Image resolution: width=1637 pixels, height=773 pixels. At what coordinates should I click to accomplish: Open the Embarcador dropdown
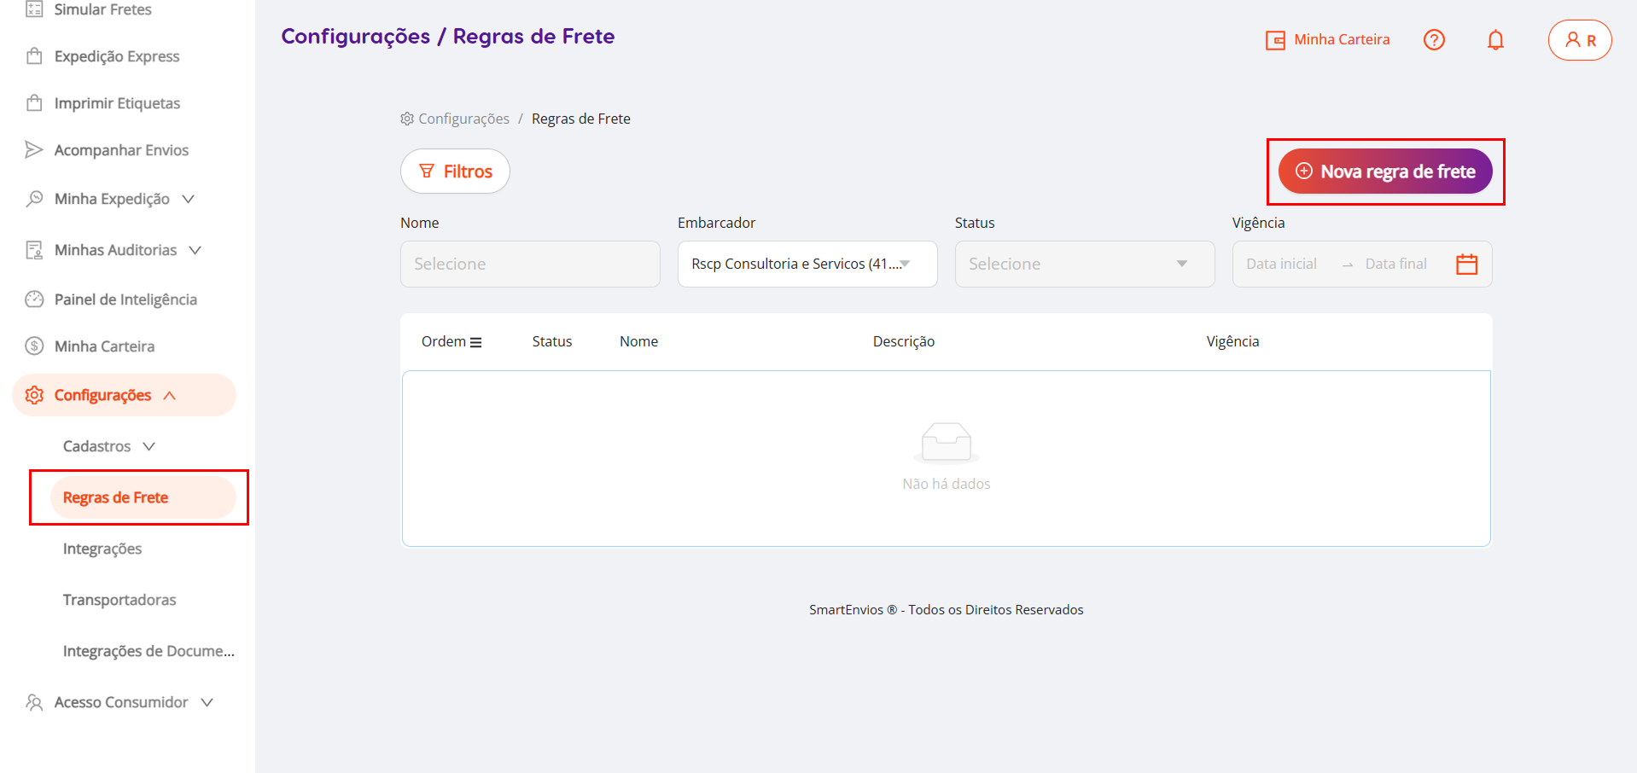click(807, 264)
